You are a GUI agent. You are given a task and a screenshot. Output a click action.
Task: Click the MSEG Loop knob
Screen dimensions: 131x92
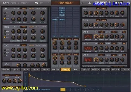point(9,81)
